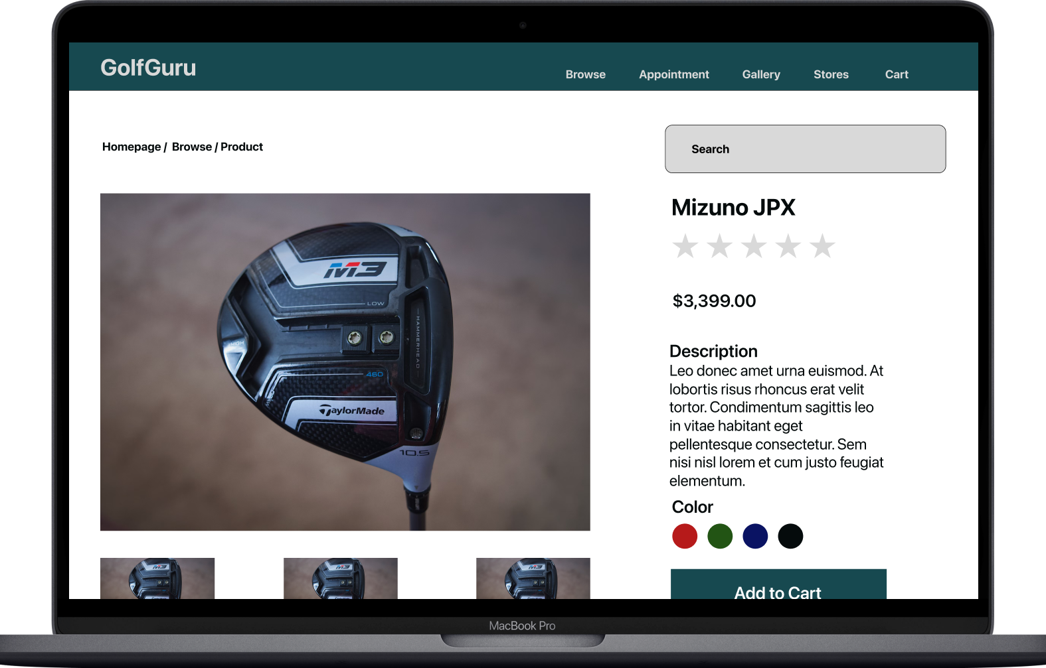Click the Mizuno JPX product title

[733, 208]
